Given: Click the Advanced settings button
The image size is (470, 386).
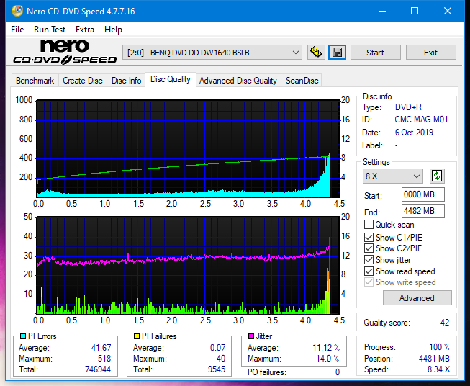Looking at the screenshot, I should coord(417,298).
